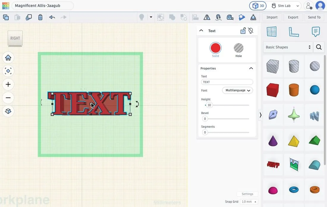Select the Mirror tool icon
This screenshot has height=207, width=327.
click(x=207, y=17)
